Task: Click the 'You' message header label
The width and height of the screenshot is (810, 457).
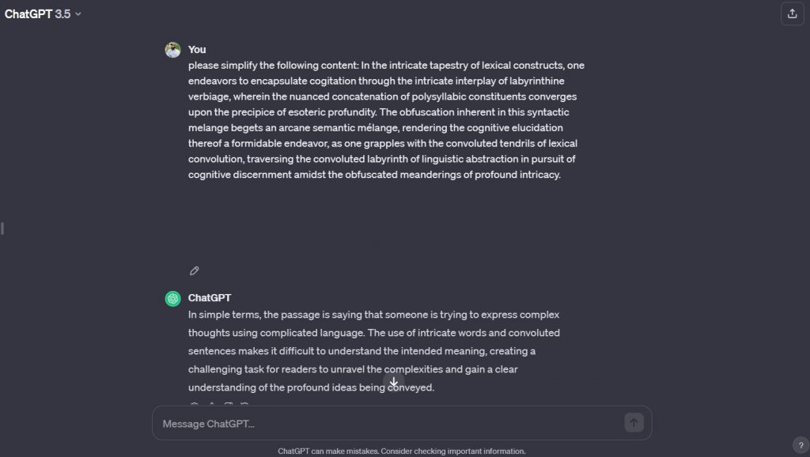Action: pos(196,49)
